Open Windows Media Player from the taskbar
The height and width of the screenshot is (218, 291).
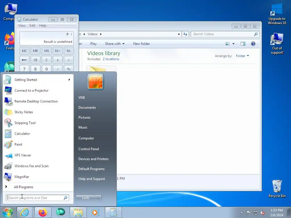(x=96, y=212)
